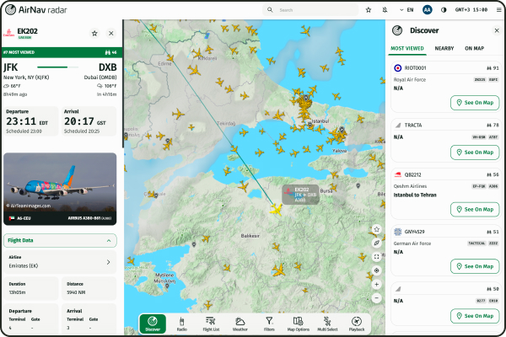Viewport: 506px width, 337px height.
Task: See RIOT0001 on map
Action: point(475,103)
